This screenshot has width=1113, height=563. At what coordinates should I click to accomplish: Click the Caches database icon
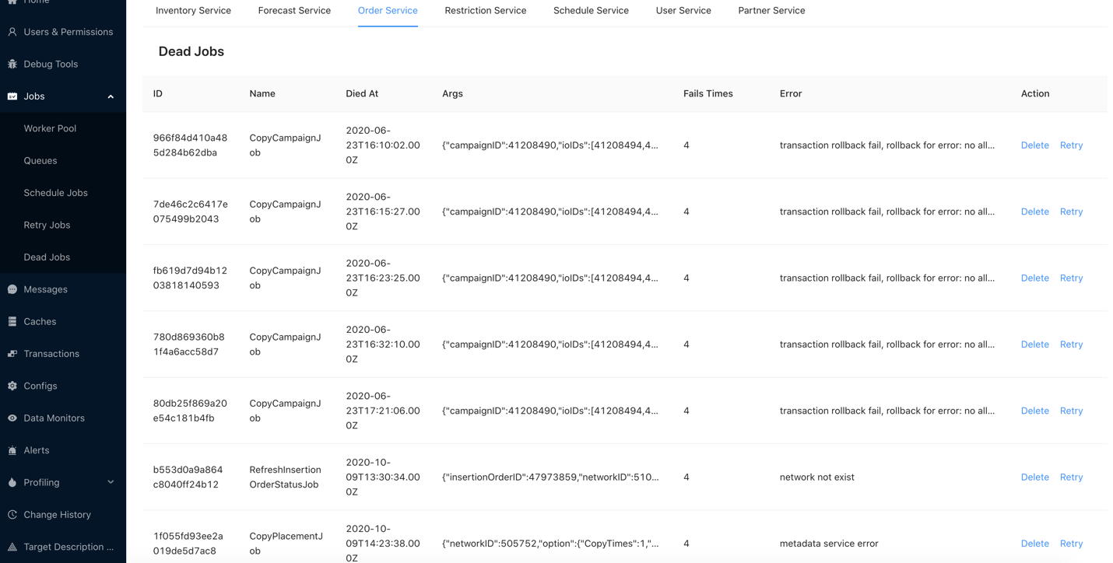pos(12,321)
